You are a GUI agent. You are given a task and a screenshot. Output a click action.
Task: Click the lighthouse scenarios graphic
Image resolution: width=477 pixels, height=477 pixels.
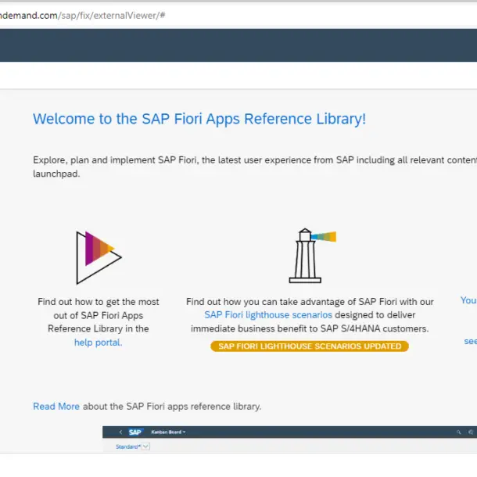312,256
